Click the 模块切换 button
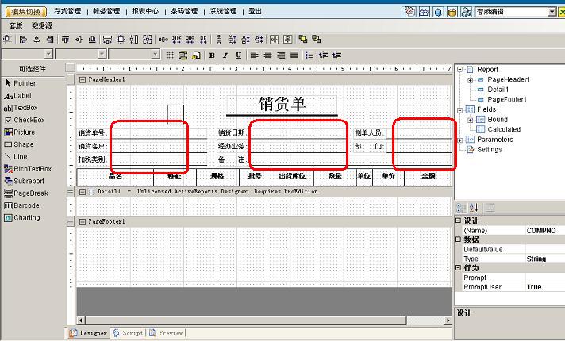This screenshot has width=565, height=341. pos(26,12)
